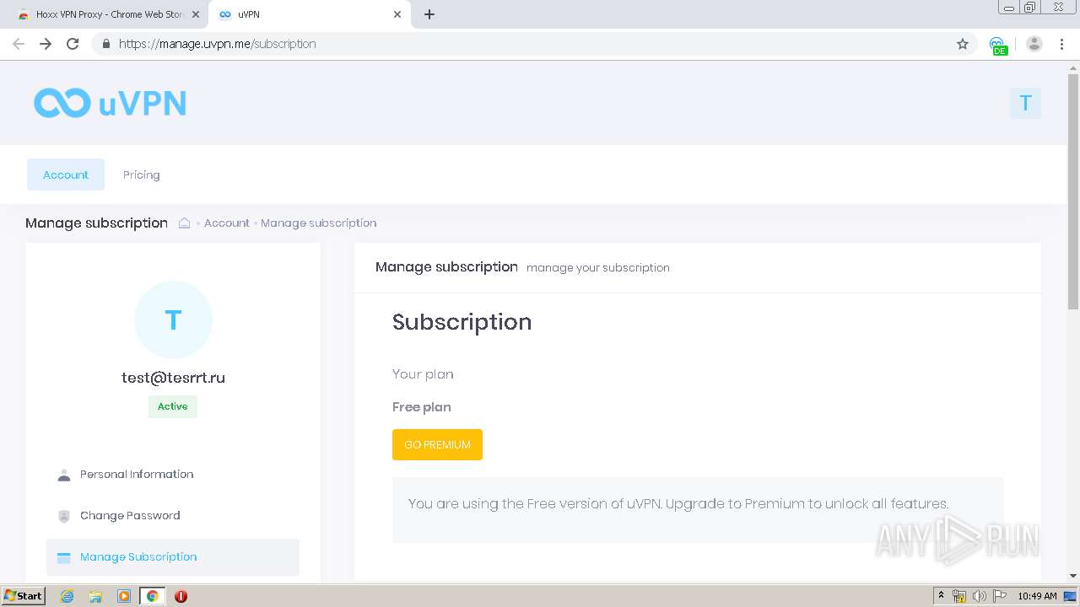Click the test@tesrrt.ru email text
The image size is (1080, 607).
(173, 378)
